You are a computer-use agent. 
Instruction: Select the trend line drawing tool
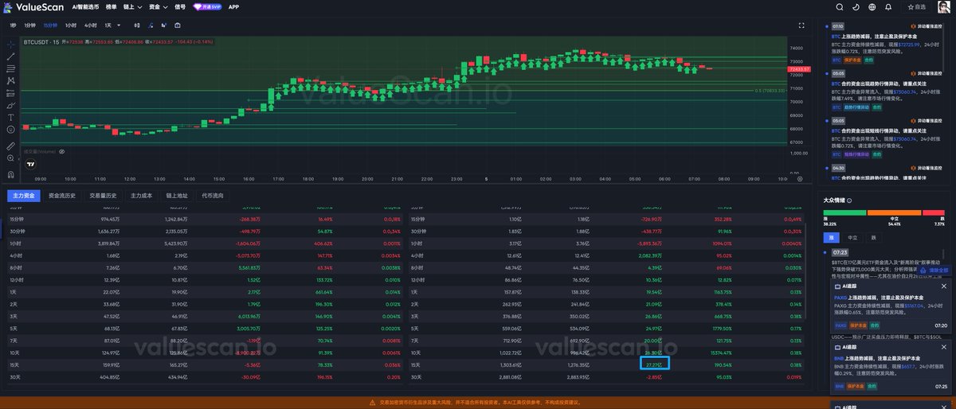tap(11, 56)
